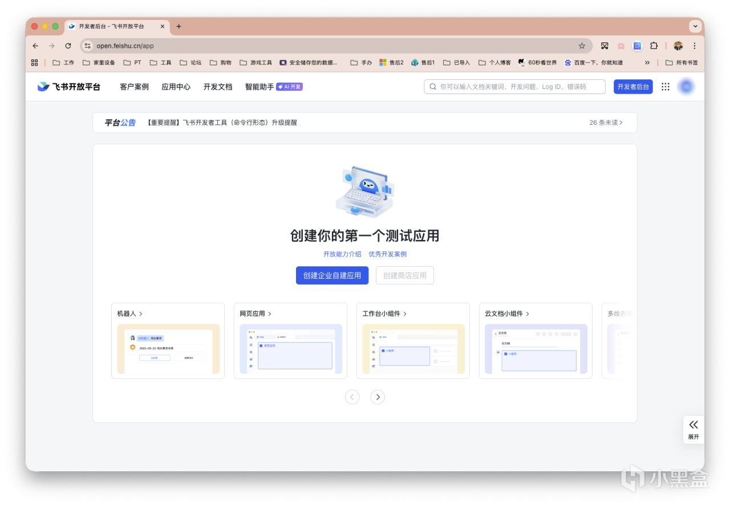The image size is (730, 505).
Task: Open the user avatar in Feishu header
Action: [x=686, y=87]
